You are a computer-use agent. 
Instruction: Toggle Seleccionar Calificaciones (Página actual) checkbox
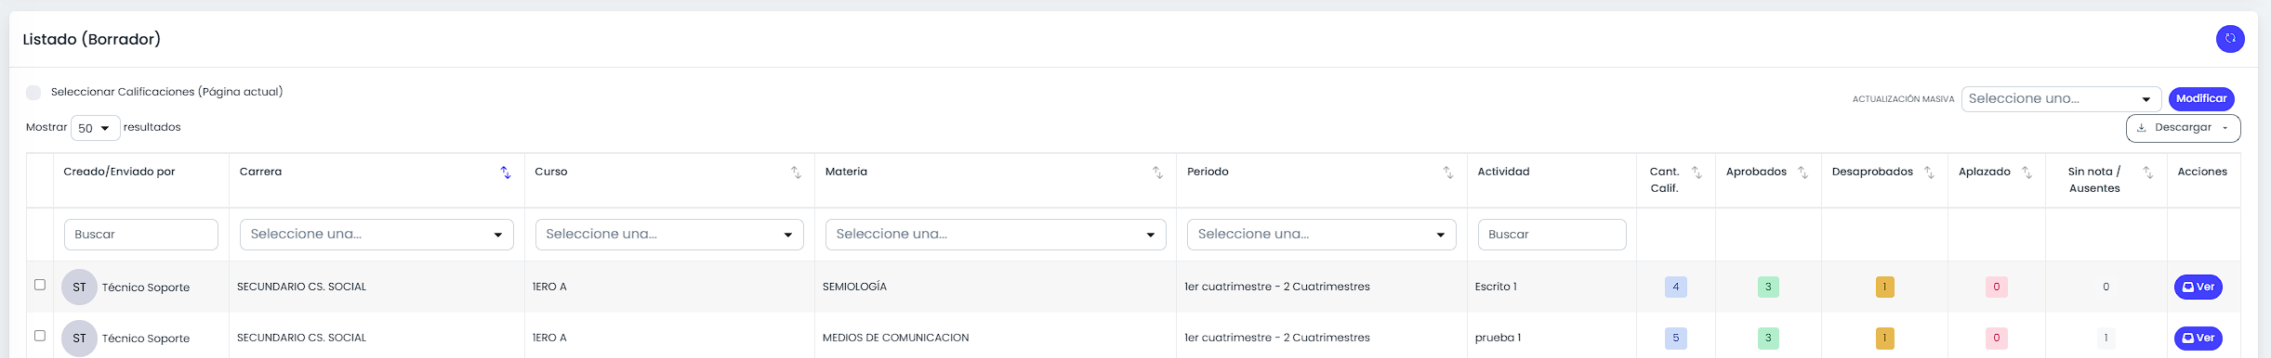pyautogui.click(x=33, y=93)
